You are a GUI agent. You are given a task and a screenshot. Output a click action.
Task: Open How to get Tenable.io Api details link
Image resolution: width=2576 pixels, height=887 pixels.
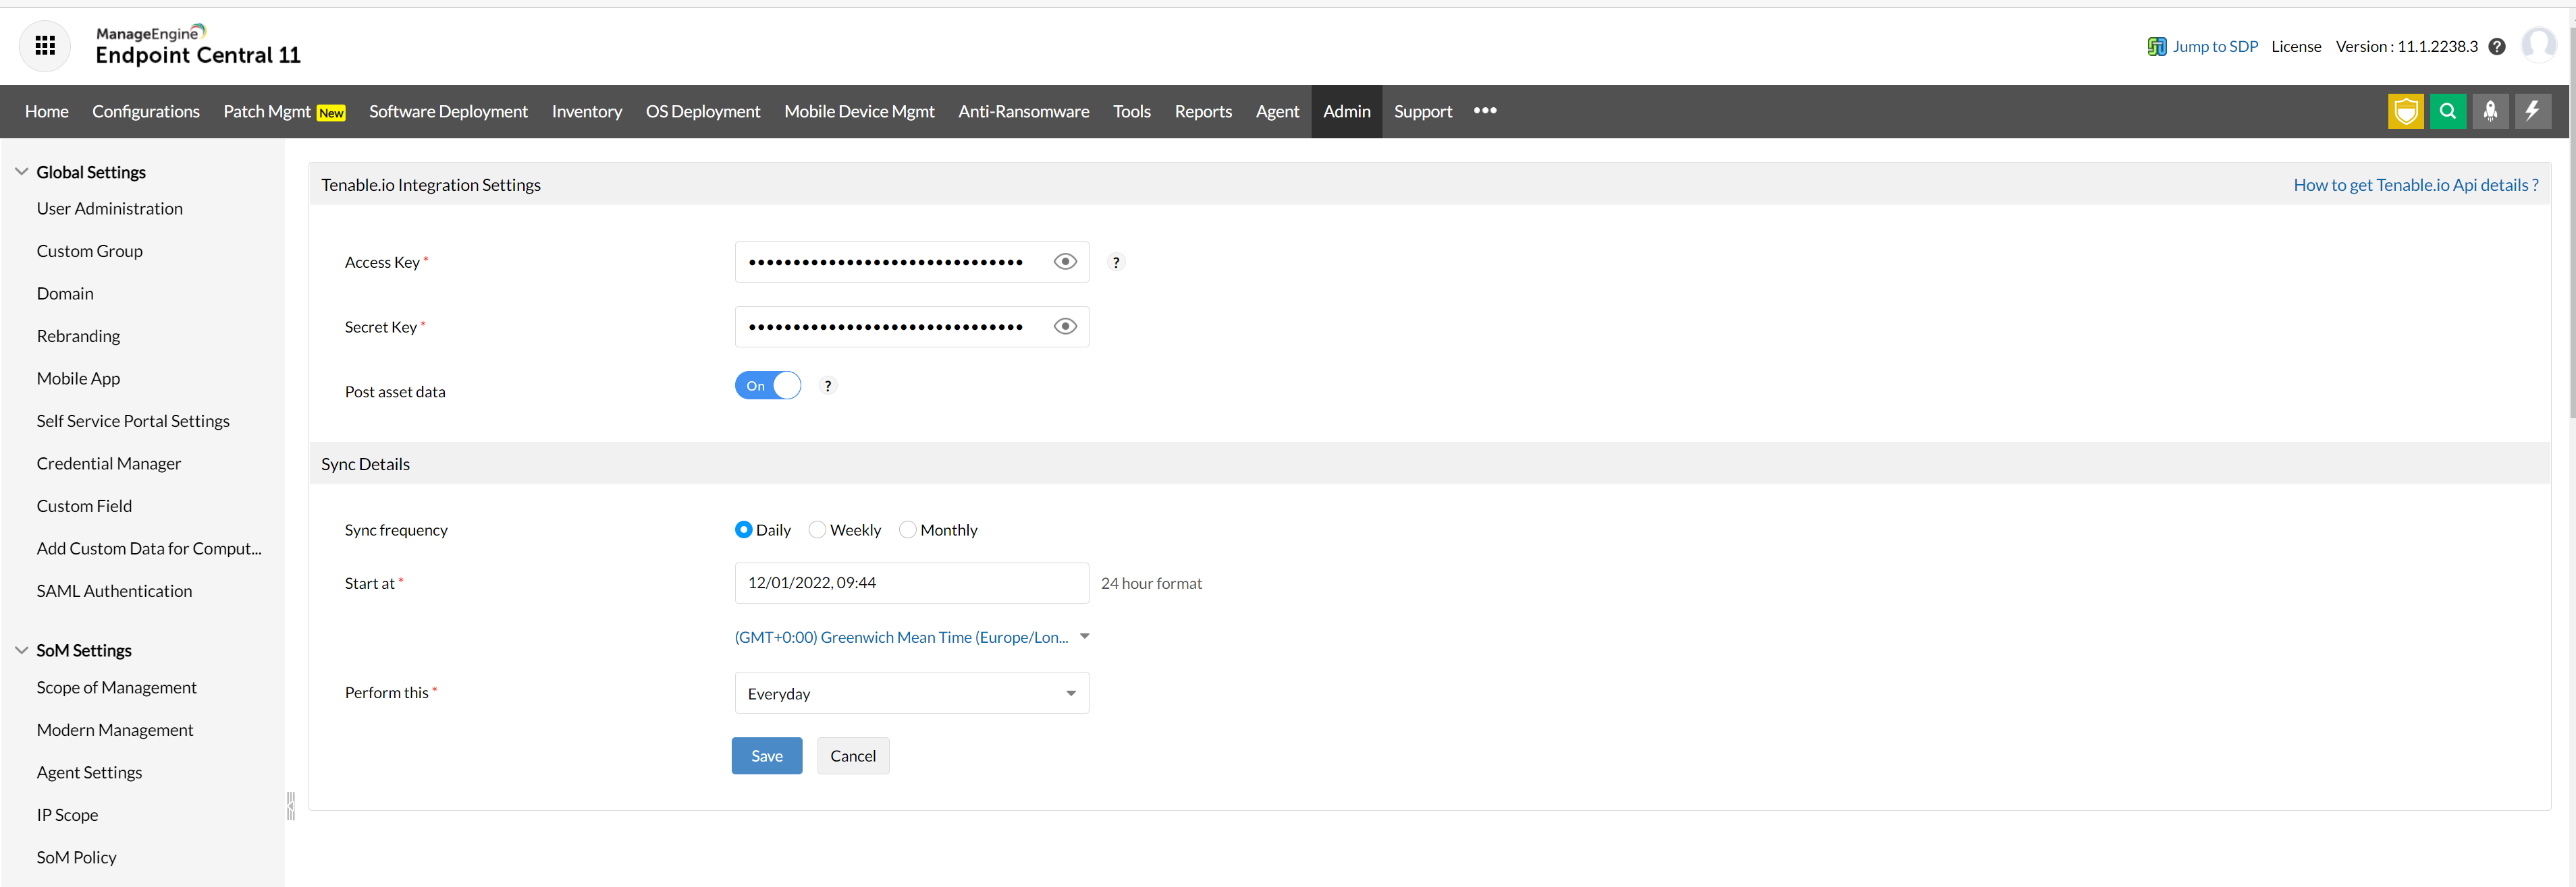click(2415, 185)
